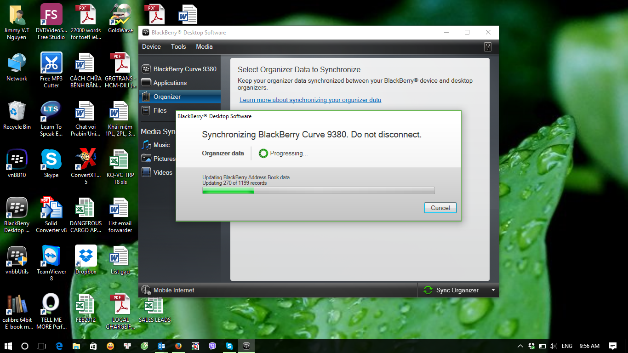Open DVDVideoSoft Free Studio desktop icon

pyautogui.click(x=51, y=22)
